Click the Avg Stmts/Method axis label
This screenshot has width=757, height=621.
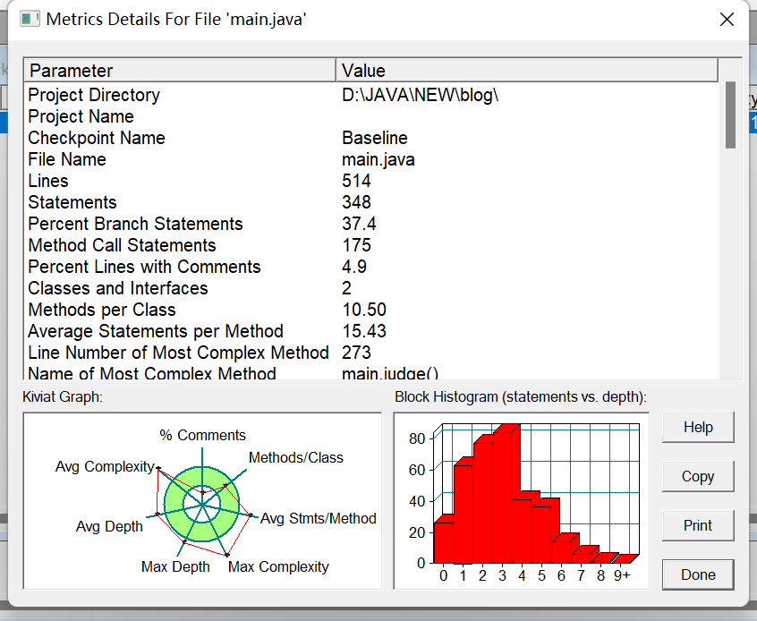point(319,519)
